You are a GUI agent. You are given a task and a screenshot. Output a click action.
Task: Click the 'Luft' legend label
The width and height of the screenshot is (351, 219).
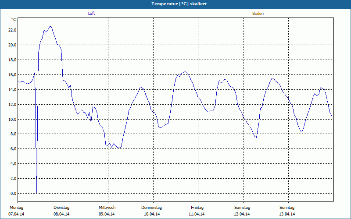point(91,14)
